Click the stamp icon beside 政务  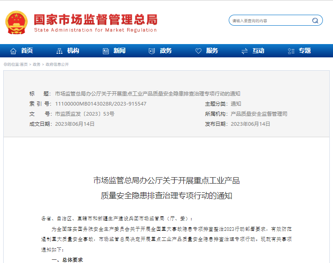(x=152, y=51)
